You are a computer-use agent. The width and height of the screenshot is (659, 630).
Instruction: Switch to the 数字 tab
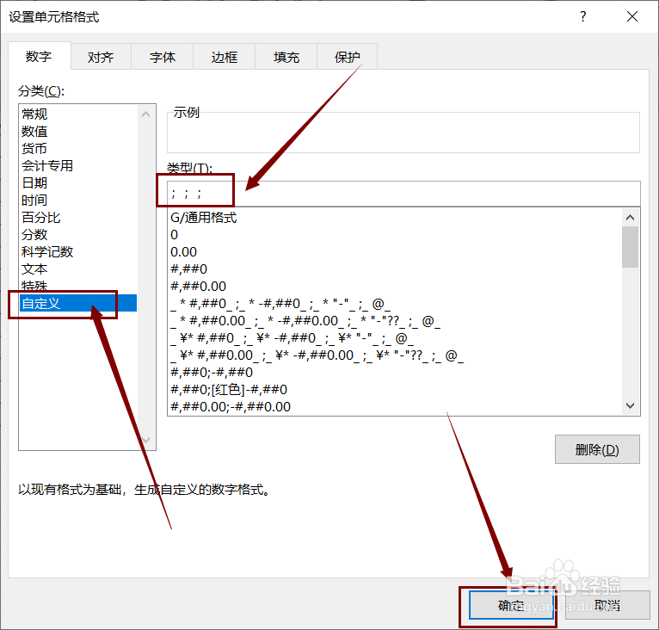click(x=39, y=56)
